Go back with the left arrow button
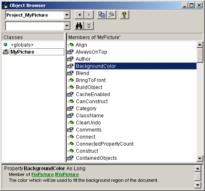205x191 pixels. point(79,15)
